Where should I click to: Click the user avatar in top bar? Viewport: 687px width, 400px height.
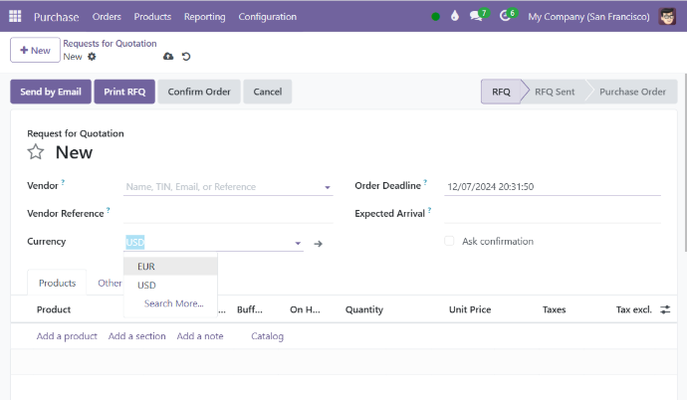point(668,16)
